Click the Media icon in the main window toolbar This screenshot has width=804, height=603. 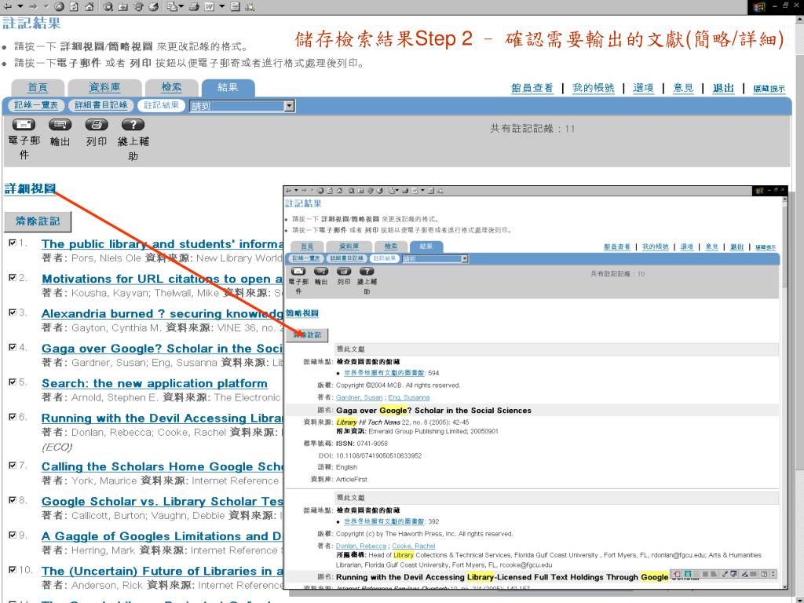click(x=138, y=6)
